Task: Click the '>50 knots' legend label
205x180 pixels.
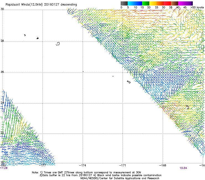Action: point(197,7)
